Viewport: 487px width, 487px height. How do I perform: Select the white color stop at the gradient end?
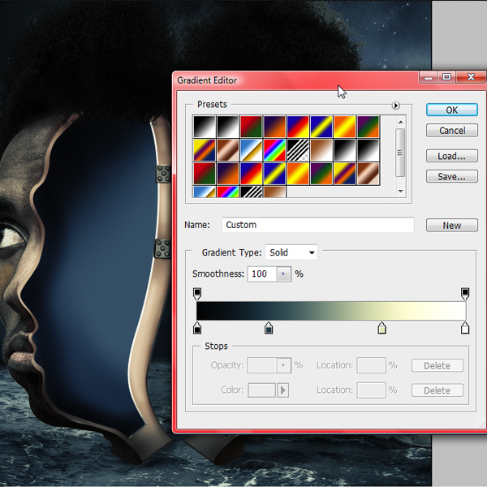pyautogui.click(x=465, y=328)
